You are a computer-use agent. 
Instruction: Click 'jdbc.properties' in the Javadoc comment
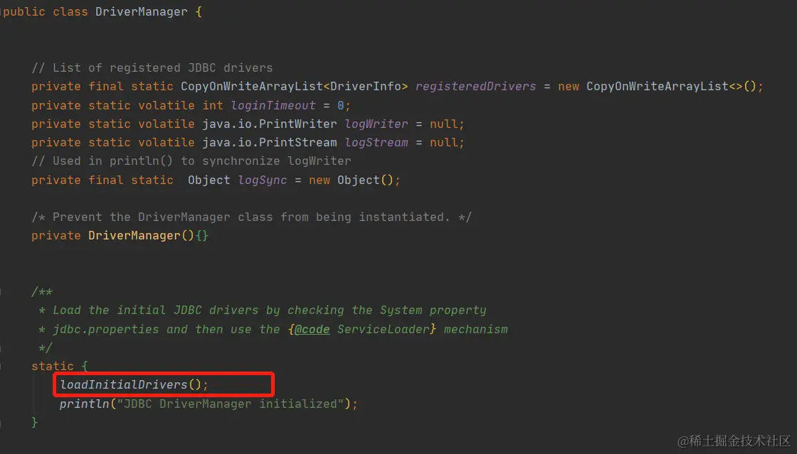106,329
